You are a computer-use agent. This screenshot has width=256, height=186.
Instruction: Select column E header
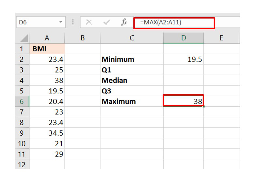click(221, 38)
